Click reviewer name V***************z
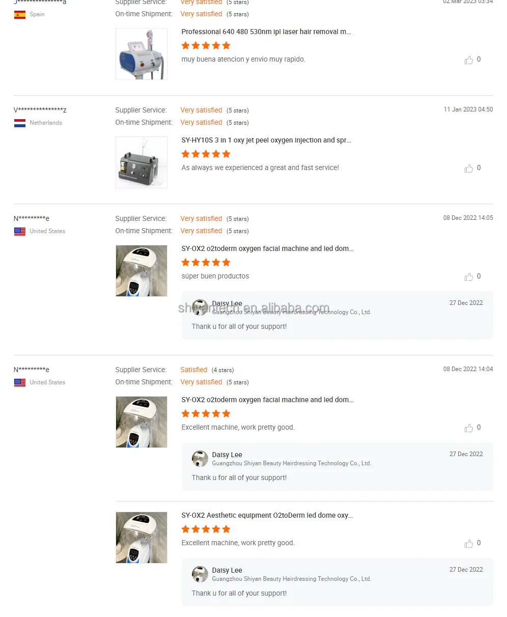 coord(40,110)
